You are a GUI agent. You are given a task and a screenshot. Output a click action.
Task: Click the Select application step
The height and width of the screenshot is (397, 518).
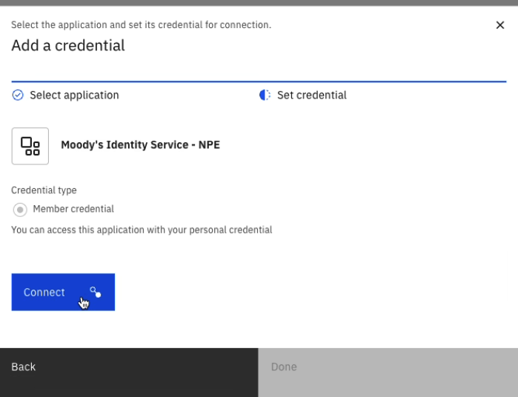pyautogui.click(x=74, y=95)
